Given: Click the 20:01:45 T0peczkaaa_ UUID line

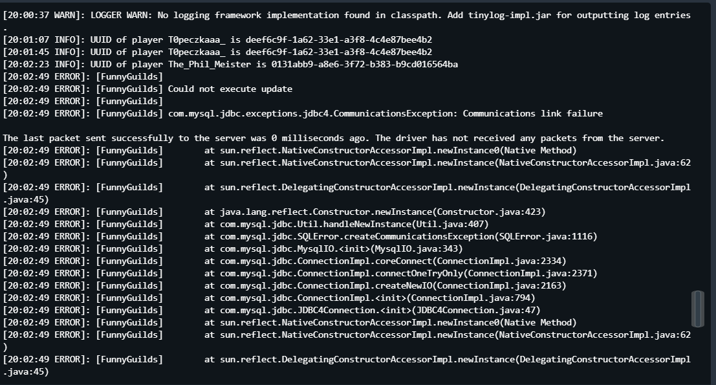Looking at the screenshot, I should point(217,52).
